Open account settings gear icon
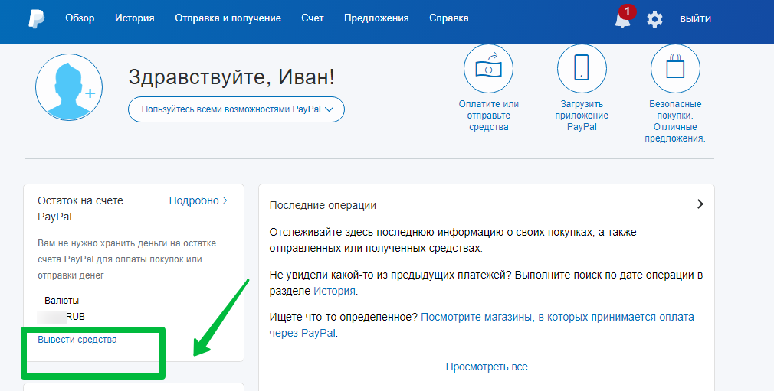 click(x=654, y=19)
